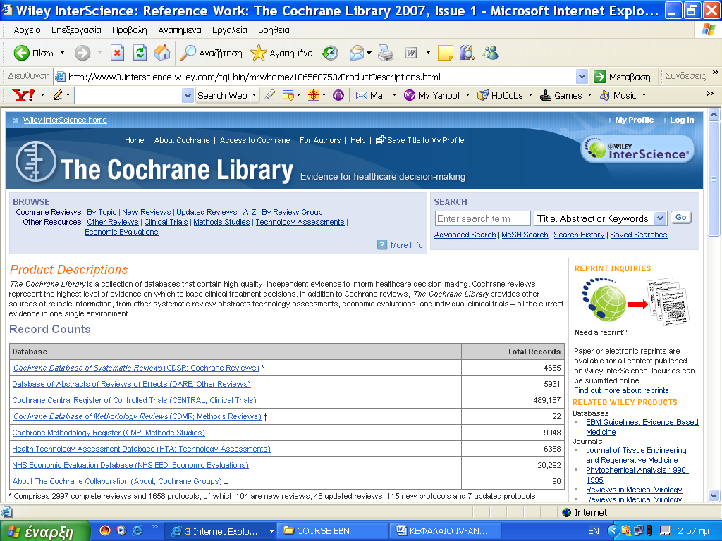Open Games from the Yahoo toolbar
This screenshot has width=722, height=541.
point(561,95)
